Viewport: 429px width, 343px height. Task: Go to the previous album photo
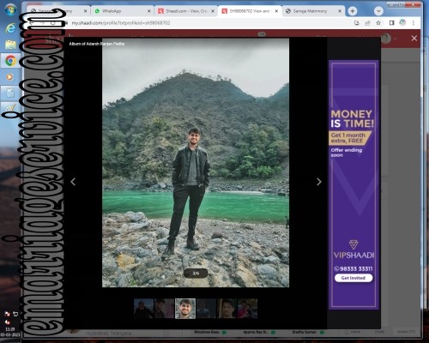click(x=73, y=182)
